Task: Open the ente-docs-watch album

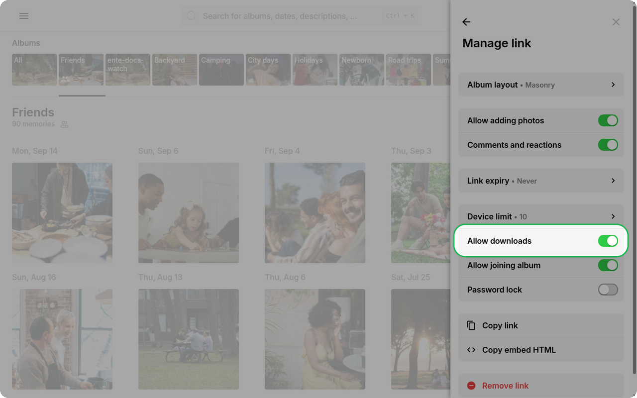Action: [128, 70]
